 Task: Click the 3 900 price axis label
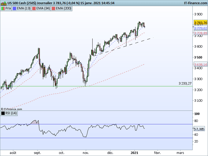198,14
